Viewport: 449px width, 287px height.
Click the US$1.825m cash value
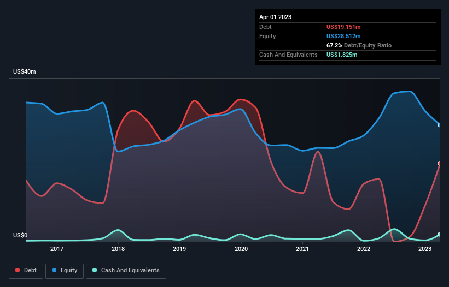tap(342, 55)
